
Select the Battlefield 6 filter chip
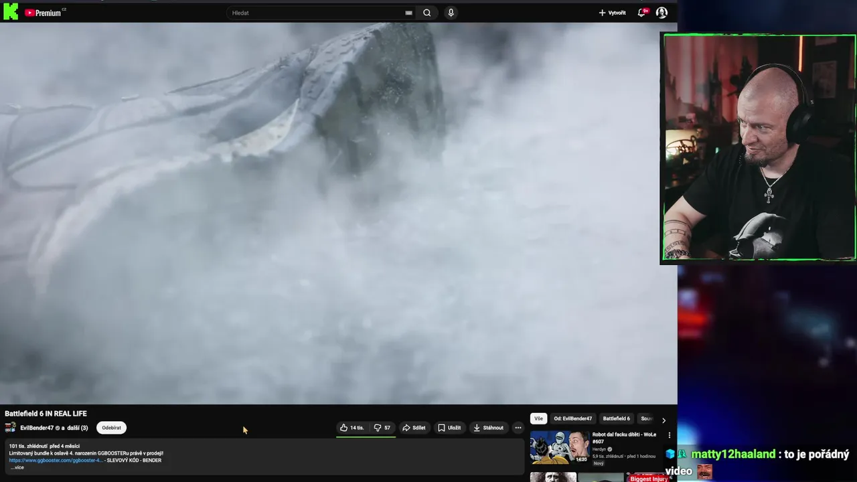click(x=616, y=418)
